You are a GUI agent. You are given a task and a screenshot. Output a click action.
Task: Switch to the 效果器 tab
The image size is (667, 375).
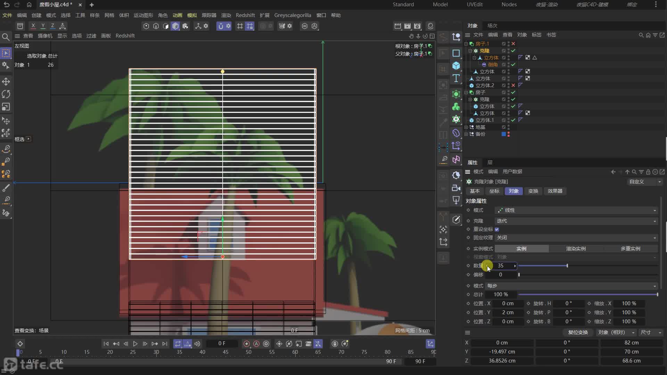(x=555, y=191)
